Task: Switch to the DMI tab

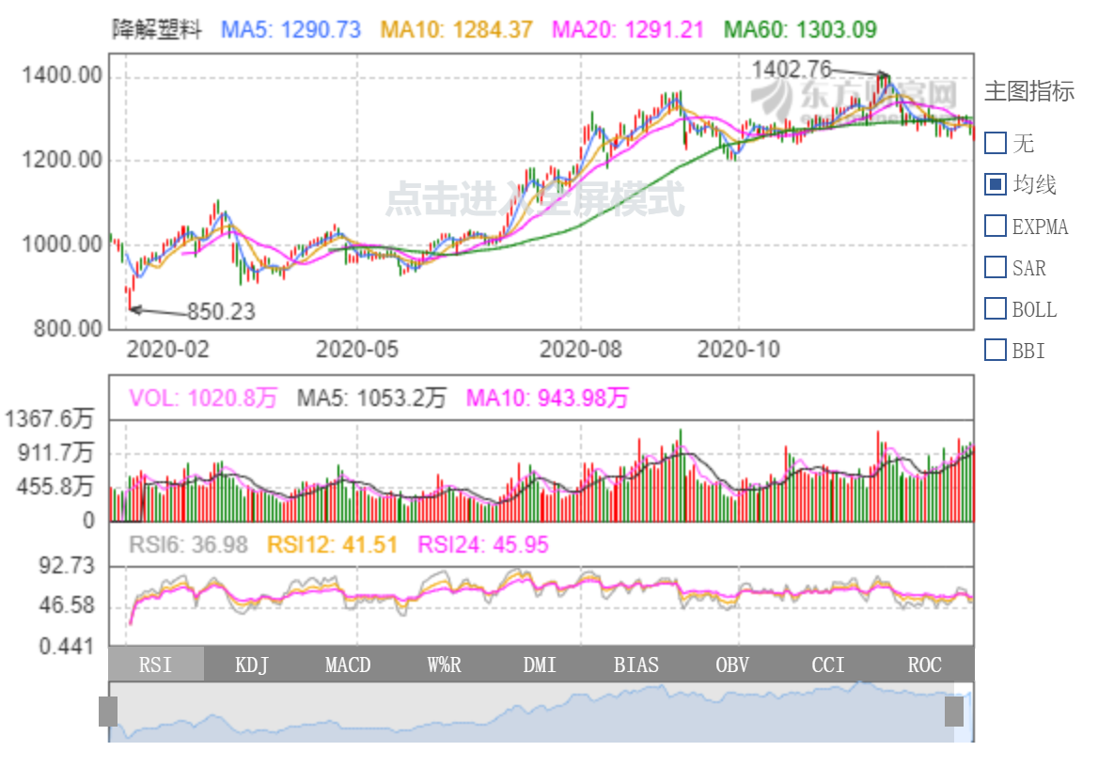Action: [540, 665]
